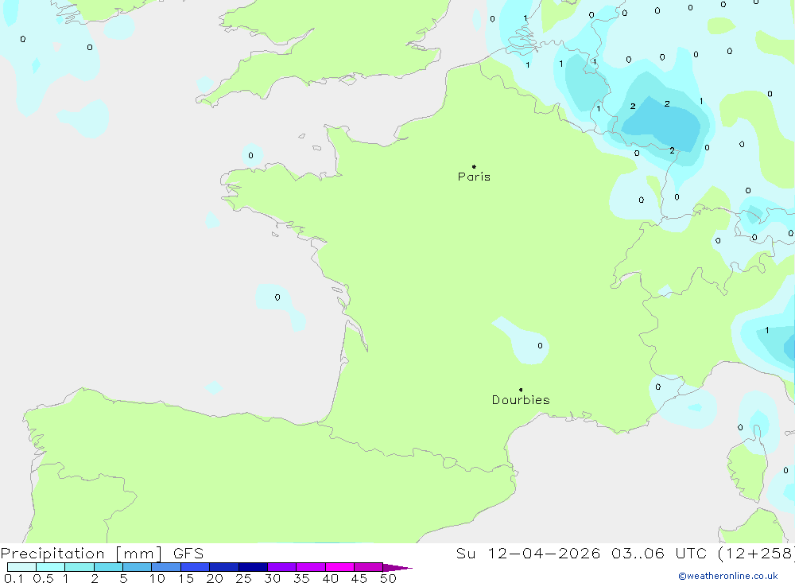Open the weatheronline.co.uk copyright link

[728, 576]
